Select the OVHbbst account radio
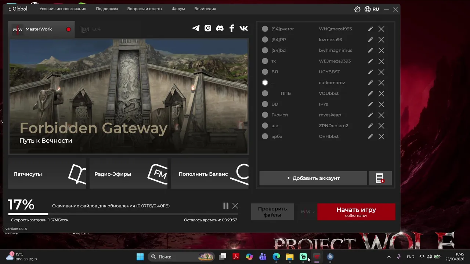Image resolution: width=470 pixels, height=264 pixels. point(265,136)
